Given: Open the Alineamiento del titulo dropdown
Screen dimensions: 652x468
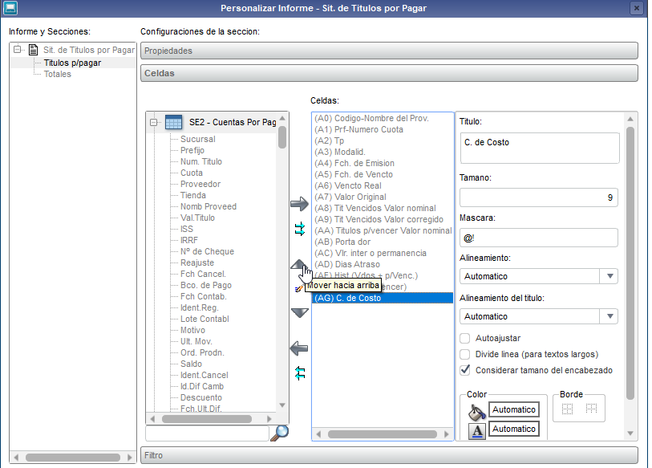Looking at the screenshot, I should pos(609,316).
